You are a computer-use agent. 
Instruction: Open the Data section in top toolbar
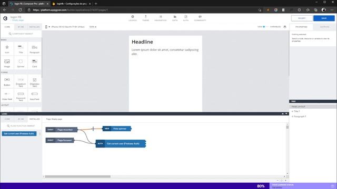(x=175, y=18)
